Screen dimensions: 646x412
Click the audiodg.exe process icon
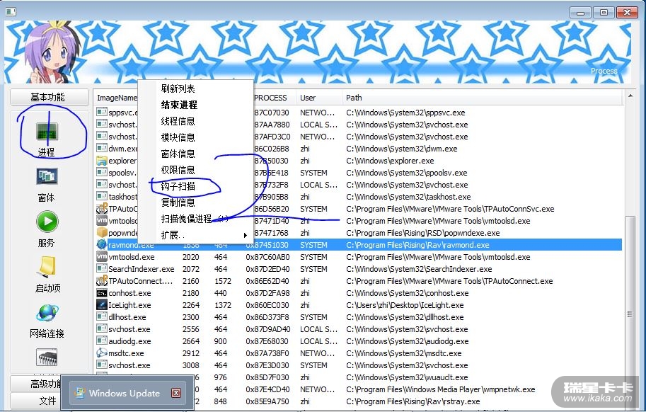[101, 341]
